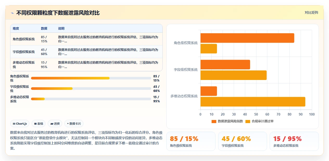
Task: Click the amber 多维动态权限系统 compliance bar in chart
Action: pyautogui.click(x=253, y=102)
